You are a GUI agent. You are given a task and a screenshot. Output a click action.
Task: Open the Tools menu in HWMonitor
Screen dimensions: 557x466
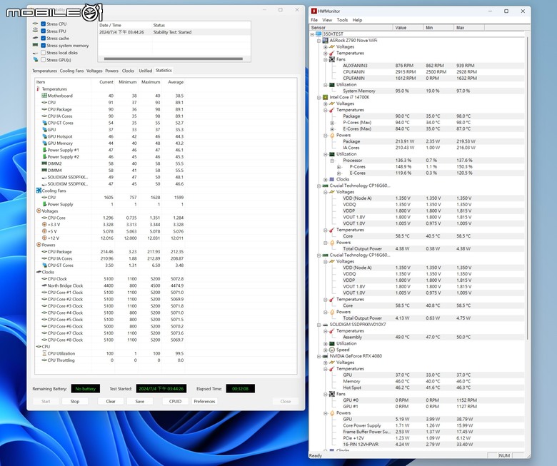pos(342,20)
